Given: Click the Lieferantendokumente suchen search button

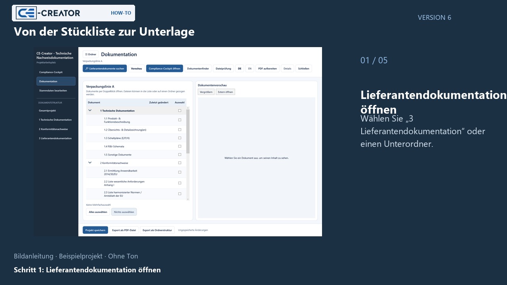Looking at the screenshot, I should (x=105, y=68).
